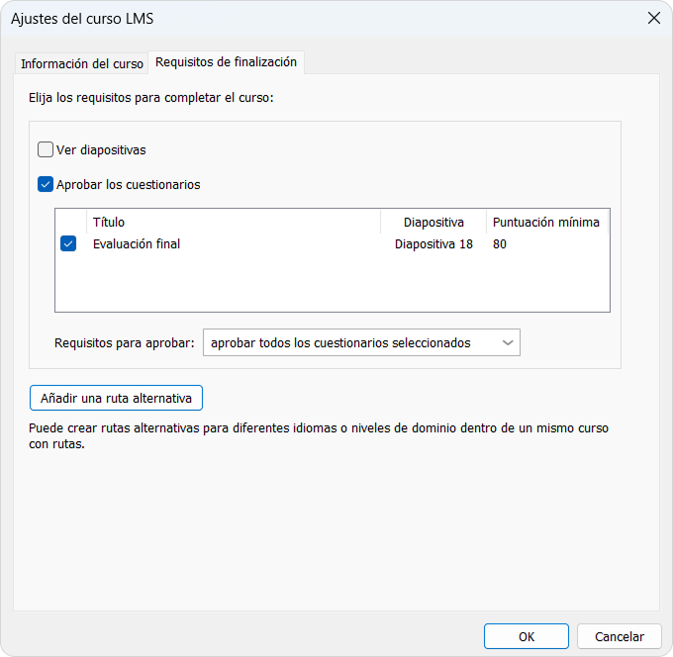Screen dimensions: 673x657
Task: Open the Requisitos para aprobar combo box
Action: click(361, 342)
